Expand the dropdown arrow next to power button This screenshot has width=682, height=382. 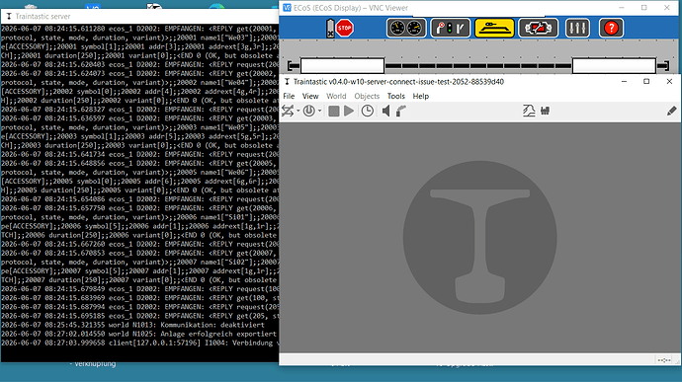pos(319,112)
